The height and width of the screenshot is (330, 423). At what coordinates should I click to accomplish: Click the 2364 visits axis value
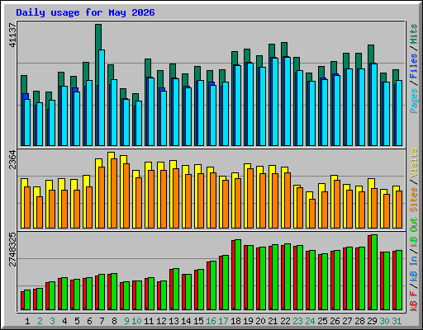12,160
